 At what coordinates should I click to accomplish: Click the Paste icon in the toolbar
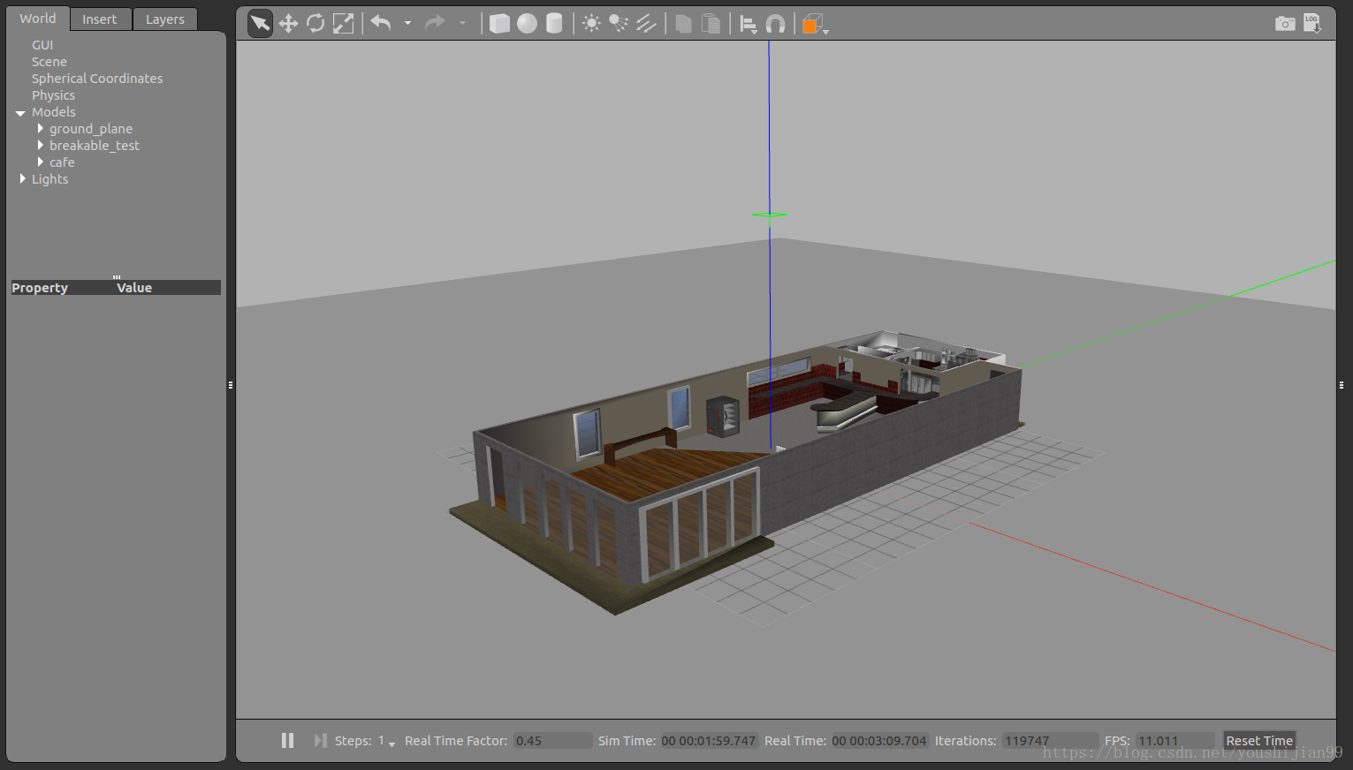coord(711,24)
